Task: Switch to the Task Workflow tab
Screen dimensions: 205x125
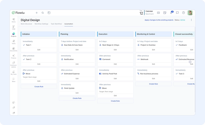Action: click(56, 24)
